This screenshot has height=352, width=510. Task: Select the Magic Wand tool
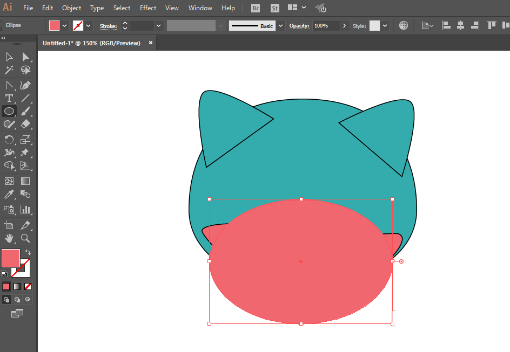coord(9,70)
